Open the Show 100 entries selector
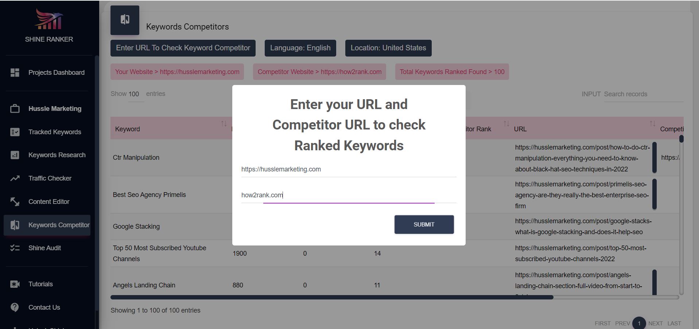 [x=136, y=94]
